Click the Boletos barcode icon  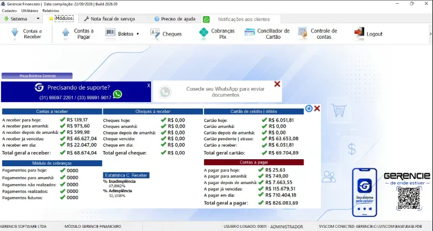tap(110, 33)
